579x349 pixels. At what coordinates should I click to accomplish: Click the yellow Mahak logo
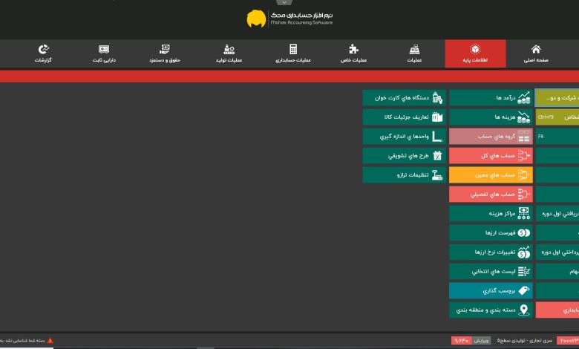[x=256, y=19]
